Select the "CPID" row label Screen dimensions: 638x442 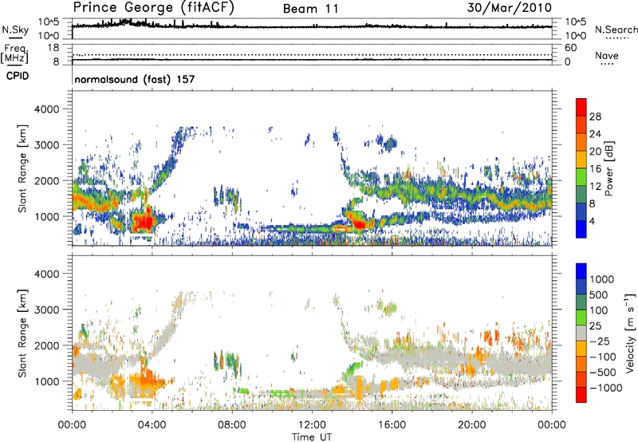coord(18,76)
